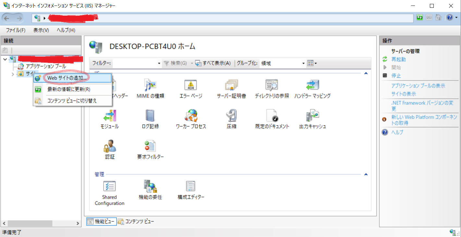Expand the サイト tree node arrow

[x=13, y=74]
